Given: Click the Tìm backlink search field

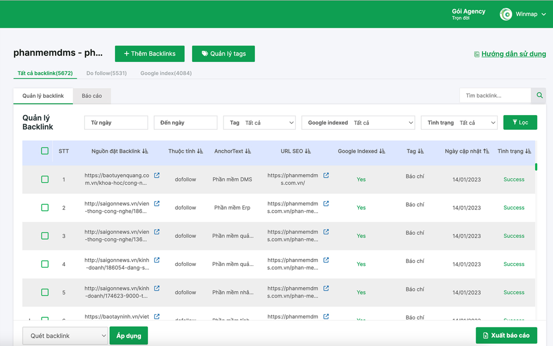Looking at the screenshot, I should (x=495, y=96).
